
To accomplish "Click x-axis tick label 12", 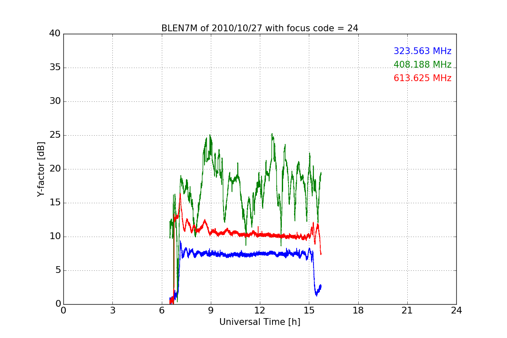I will tap(260, 311).
